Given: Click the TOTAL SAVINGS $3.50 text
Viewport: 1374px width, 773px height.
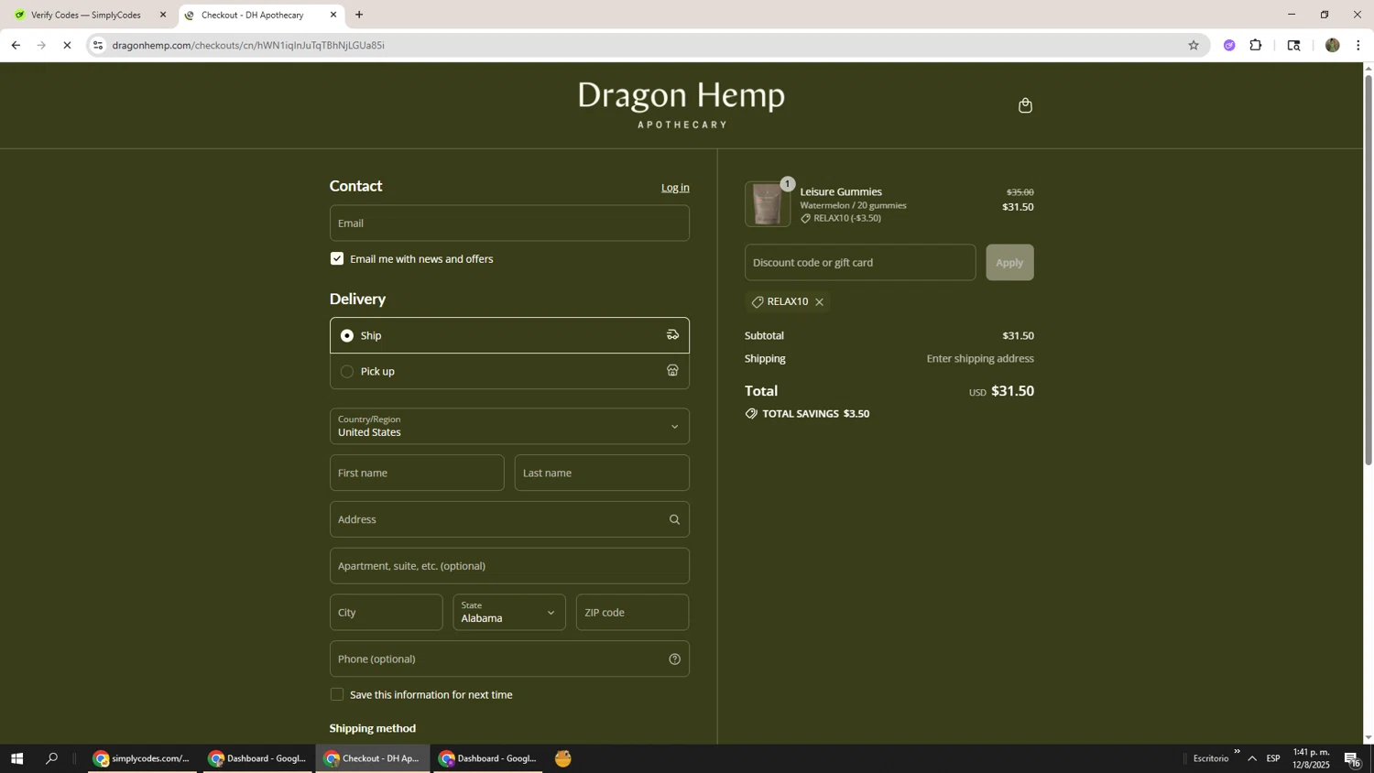Looking at the screenshot, I should pyautogui.click(x=815, y=414).
